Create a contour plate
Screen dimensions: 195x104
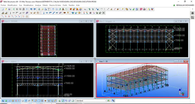23,13
